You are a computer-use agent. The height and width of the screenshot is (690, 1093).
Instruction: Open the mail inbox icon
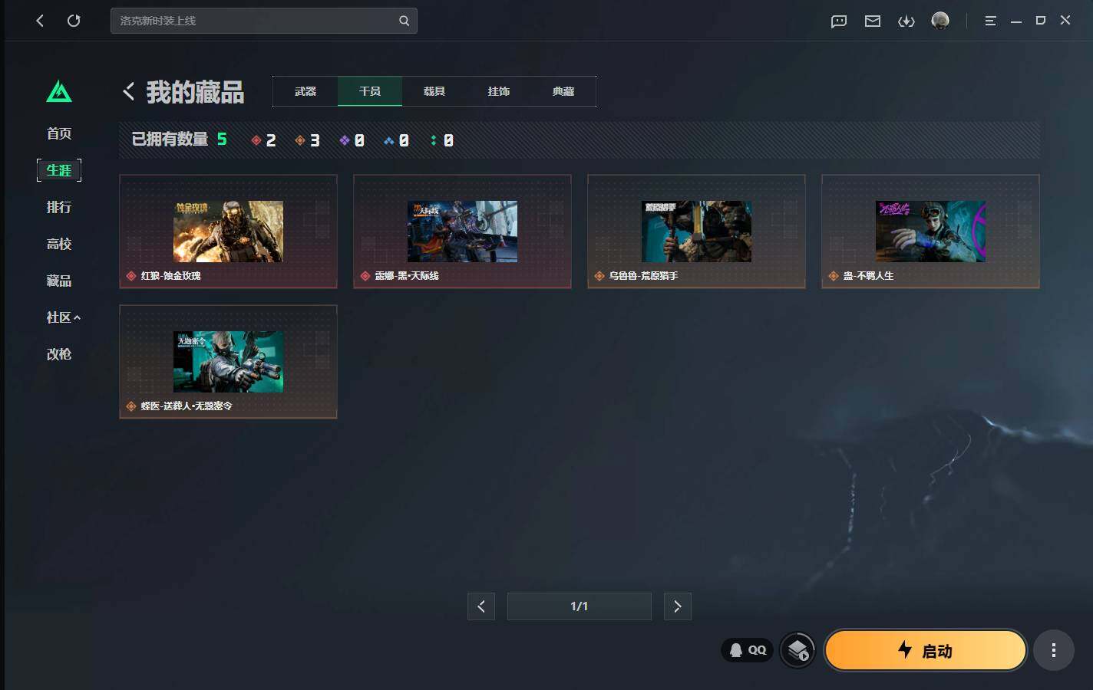point(873,21)
